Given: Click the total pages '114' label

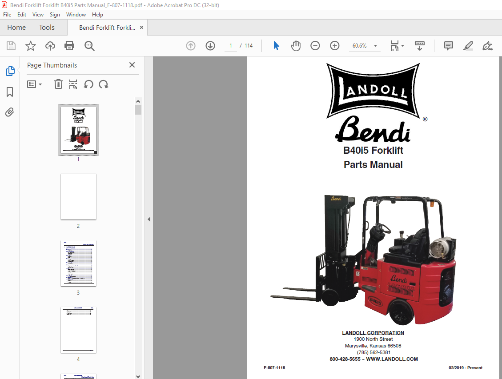Looking at the screenshot, I should pos(249,46).
